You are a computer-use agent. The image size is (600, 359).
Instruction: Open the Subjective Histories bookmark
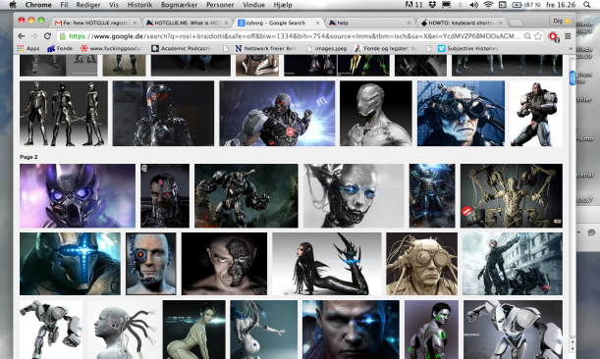click(x=467, y=49)
